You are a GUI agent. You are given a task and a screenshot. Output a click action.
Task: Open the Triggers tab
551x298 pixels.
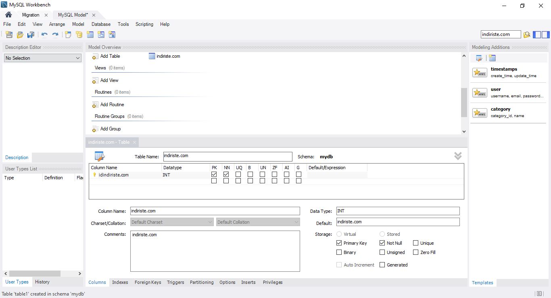(175, 282)
